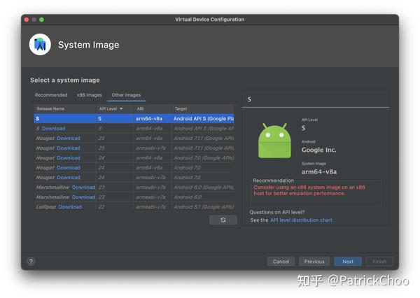The image size is (420, 298).
Task: Click the Release Name column header
Action: click(65, 108)
